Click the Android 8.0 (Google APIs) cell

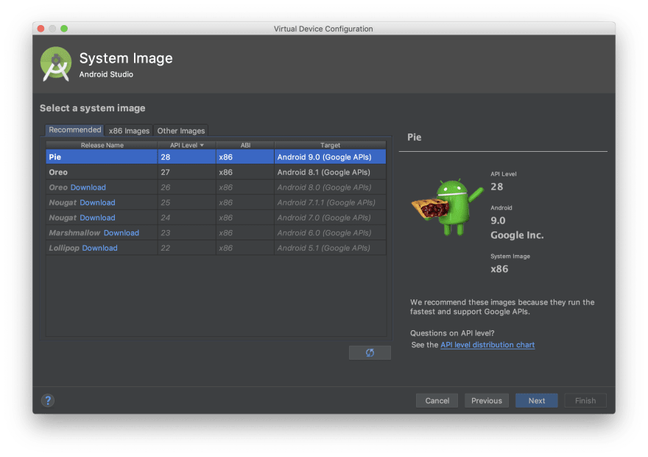330,187
